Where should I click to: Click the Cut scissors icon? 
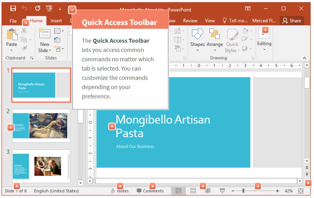point(24,31)
